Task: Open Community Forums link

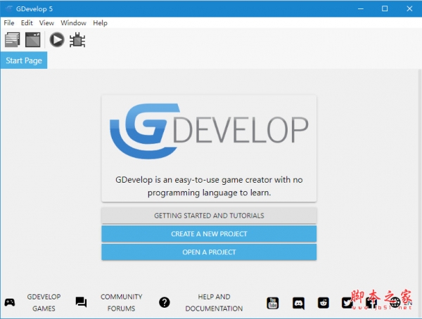Action: pos(122,303)
